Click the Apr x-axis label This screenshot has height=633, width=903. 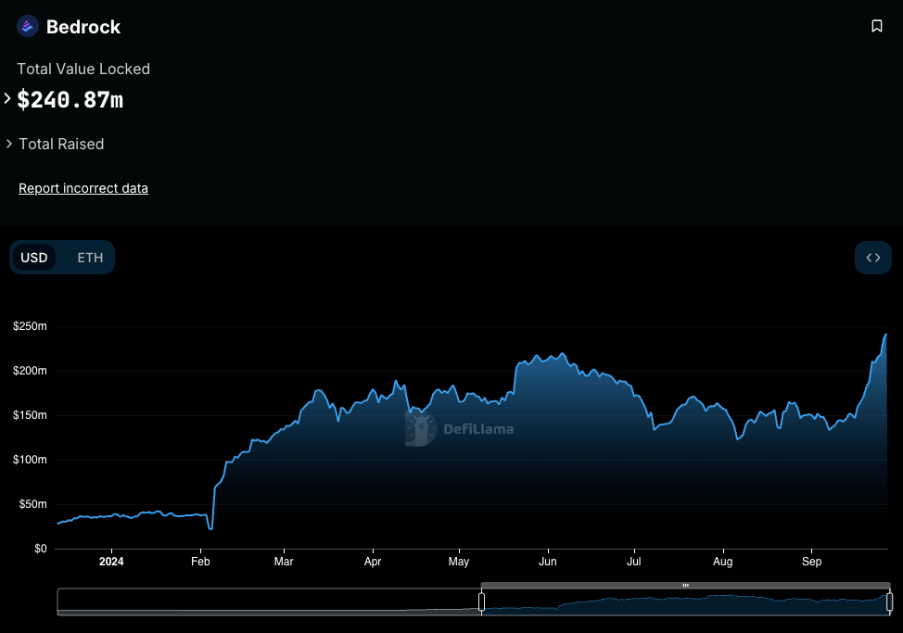point(373,562)
